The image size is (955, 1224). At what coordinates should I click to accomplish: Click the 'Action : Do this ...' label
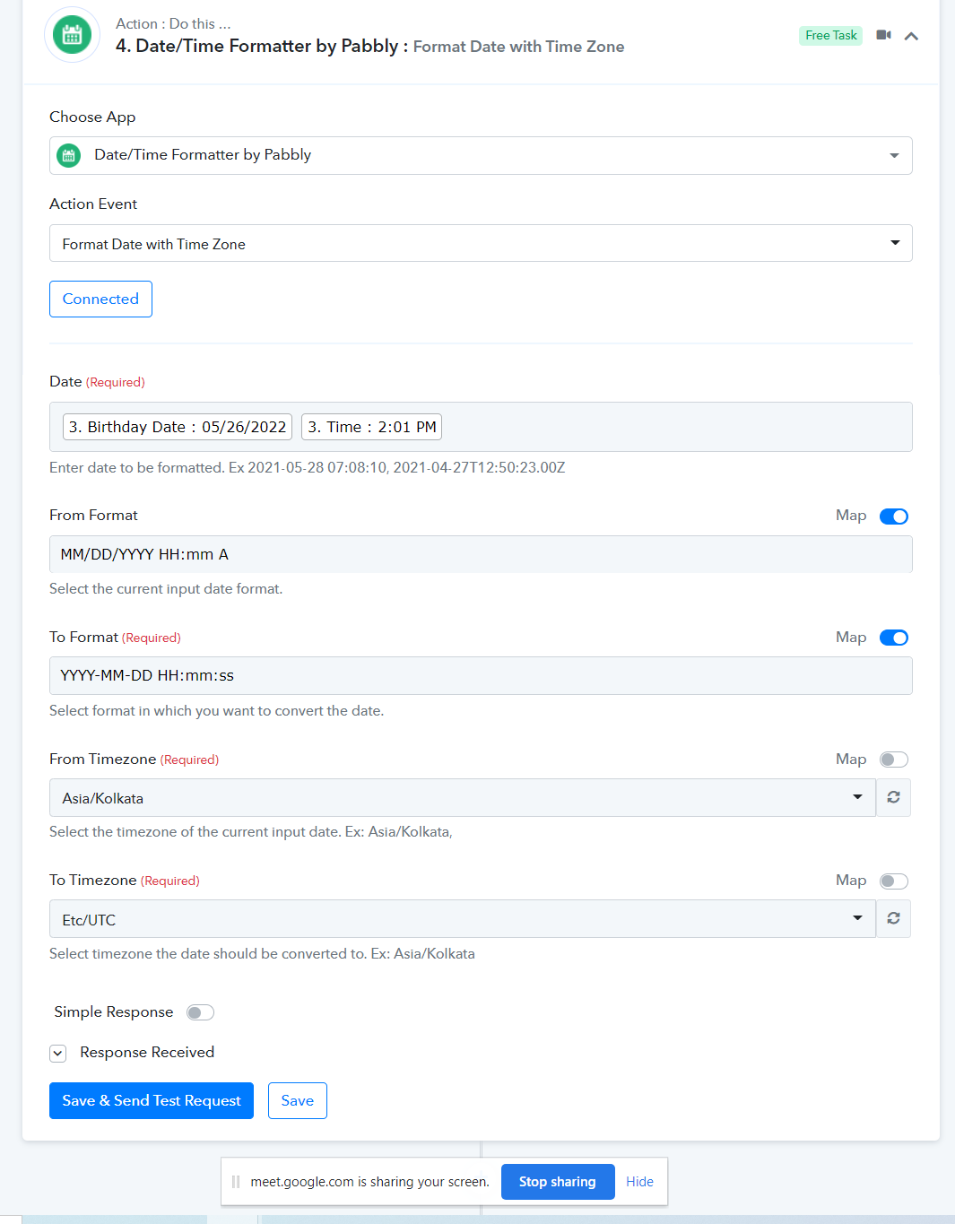173,23
